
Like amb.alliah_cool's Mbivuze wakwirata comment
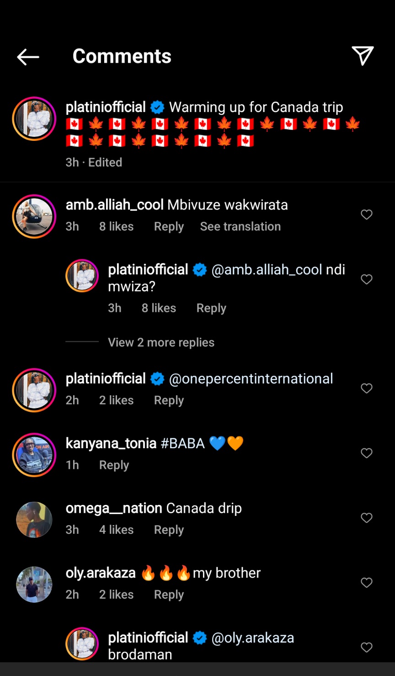click(x=367, y=215)
